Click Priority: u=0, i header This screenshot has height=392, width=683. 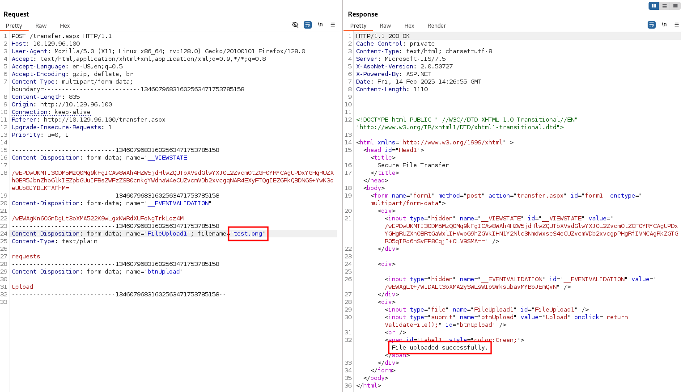click(x=40, y=135)
